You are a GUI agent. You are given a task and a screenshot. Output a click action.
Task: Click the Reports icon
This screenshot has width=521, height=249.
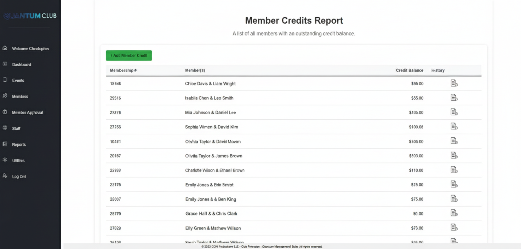5,144
